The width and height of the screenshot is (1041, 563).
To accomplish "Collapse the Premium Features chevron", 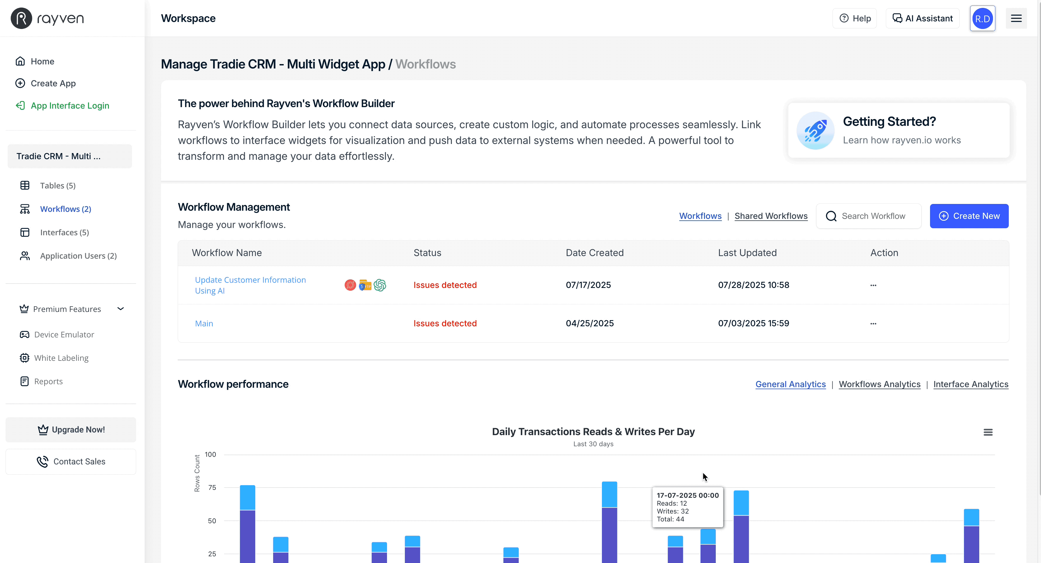I will tap(120, 308).
